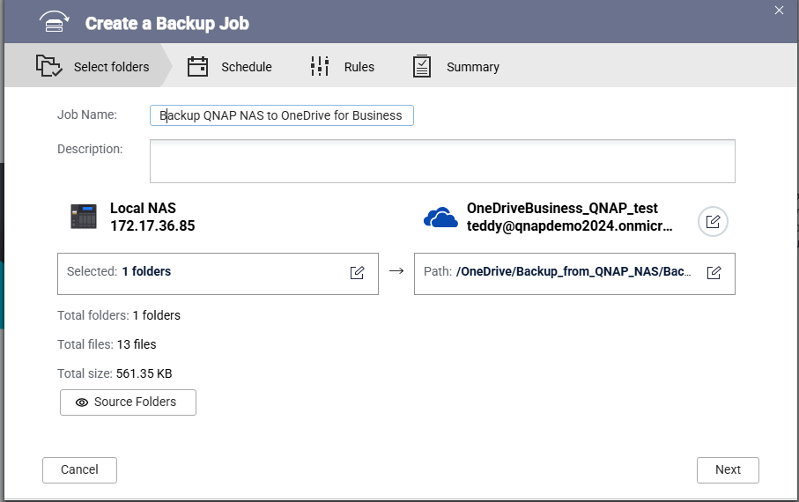Click the Job Name text field
This screenshot has width=799, height=502.
click(282, 115)
